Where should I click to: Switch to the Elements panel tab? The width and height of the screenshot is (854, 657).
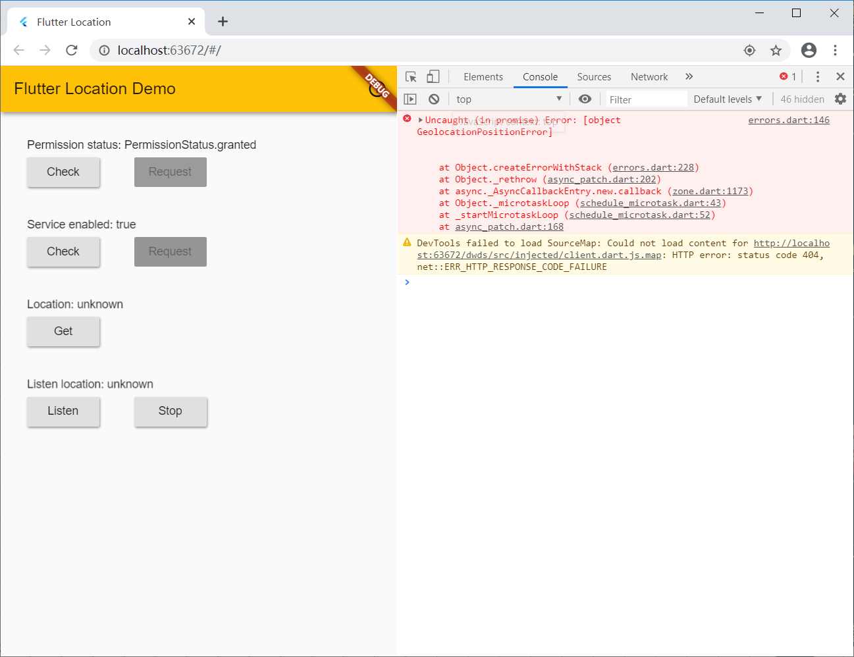click(x=483, y=76)
